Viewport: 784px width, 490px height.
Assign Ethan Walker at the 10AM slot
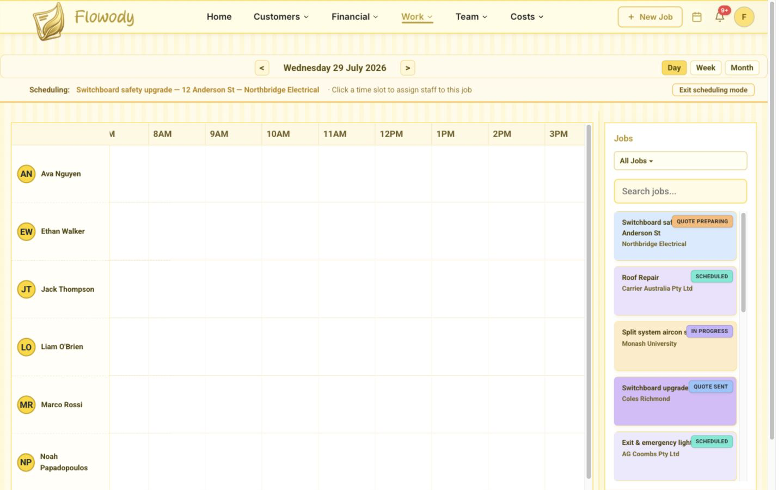pyautogui.click(x=290, y=231)
